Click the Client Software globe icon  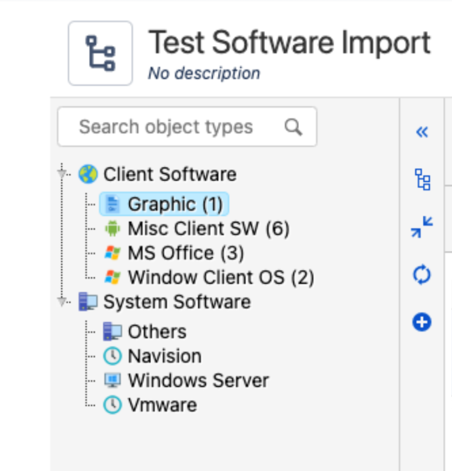88,174
